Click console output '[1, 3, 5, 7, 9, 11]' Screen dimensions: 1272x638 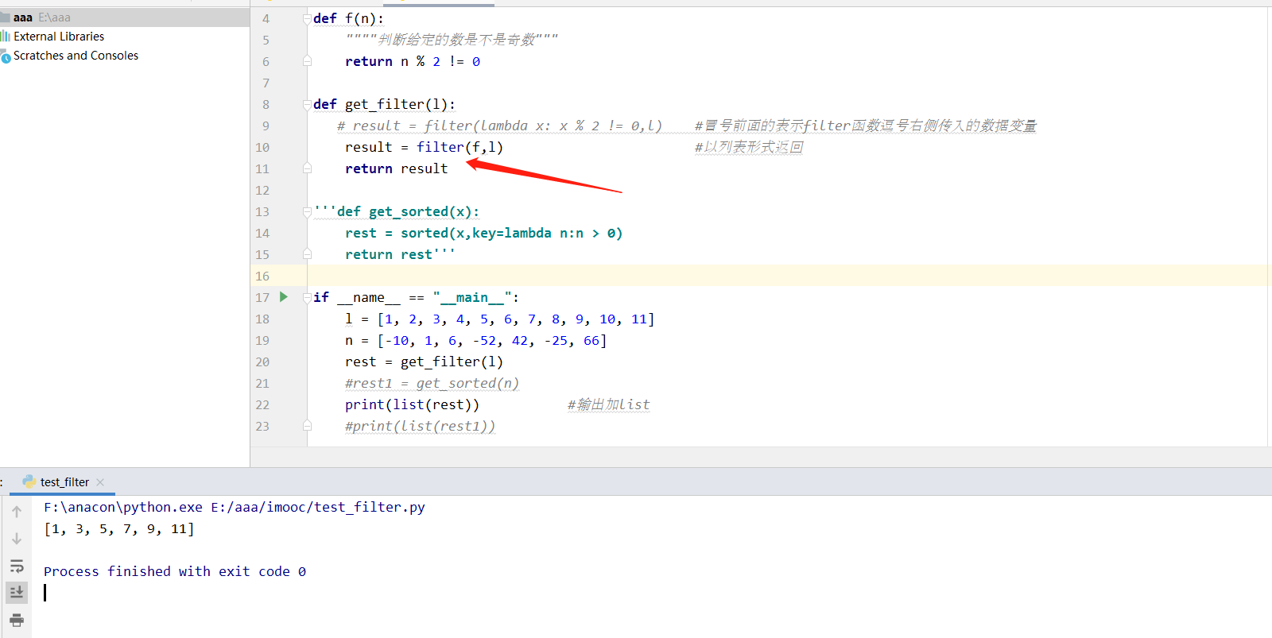tap(119, 528)
